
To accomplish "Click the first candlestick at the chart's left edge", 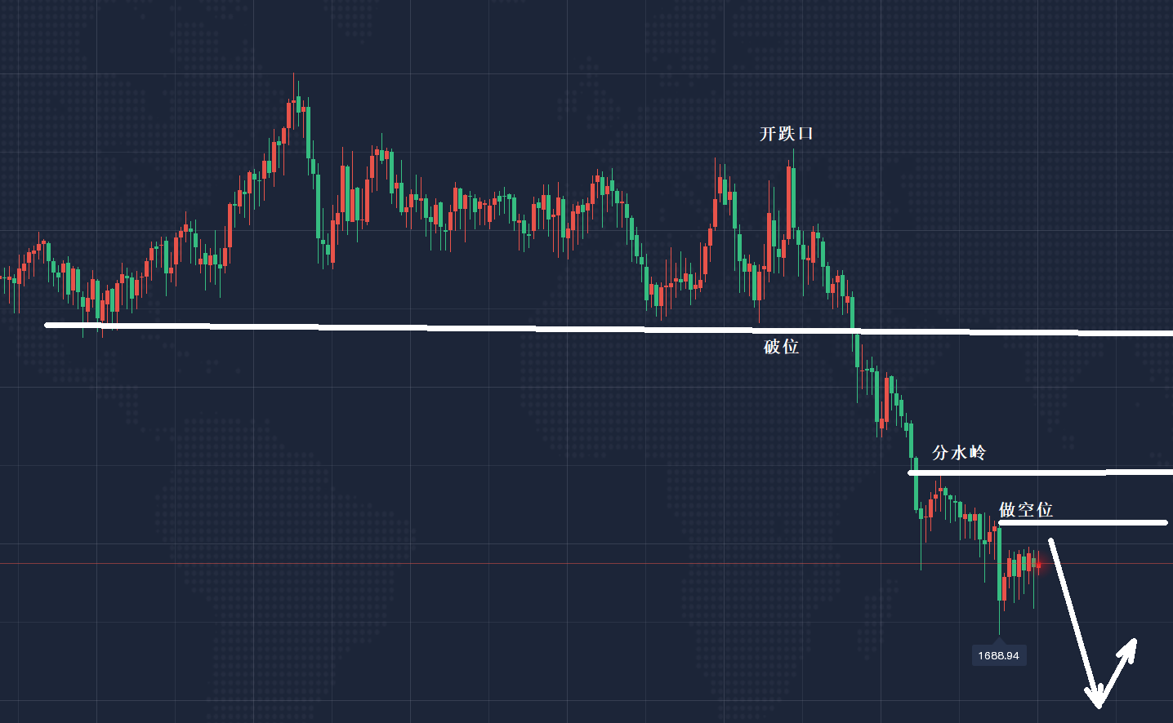I will pos(3,278).
